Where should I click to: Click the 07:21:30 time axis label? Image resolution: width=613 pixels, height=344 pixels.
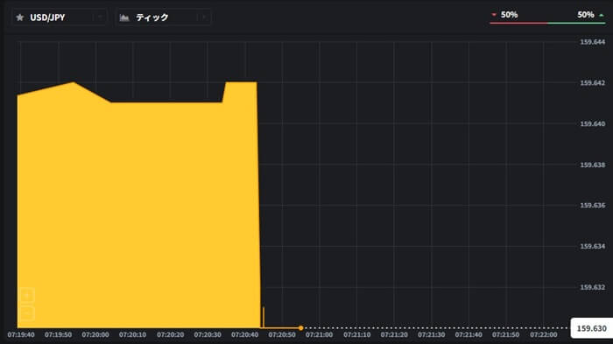(x=431, y=335)
